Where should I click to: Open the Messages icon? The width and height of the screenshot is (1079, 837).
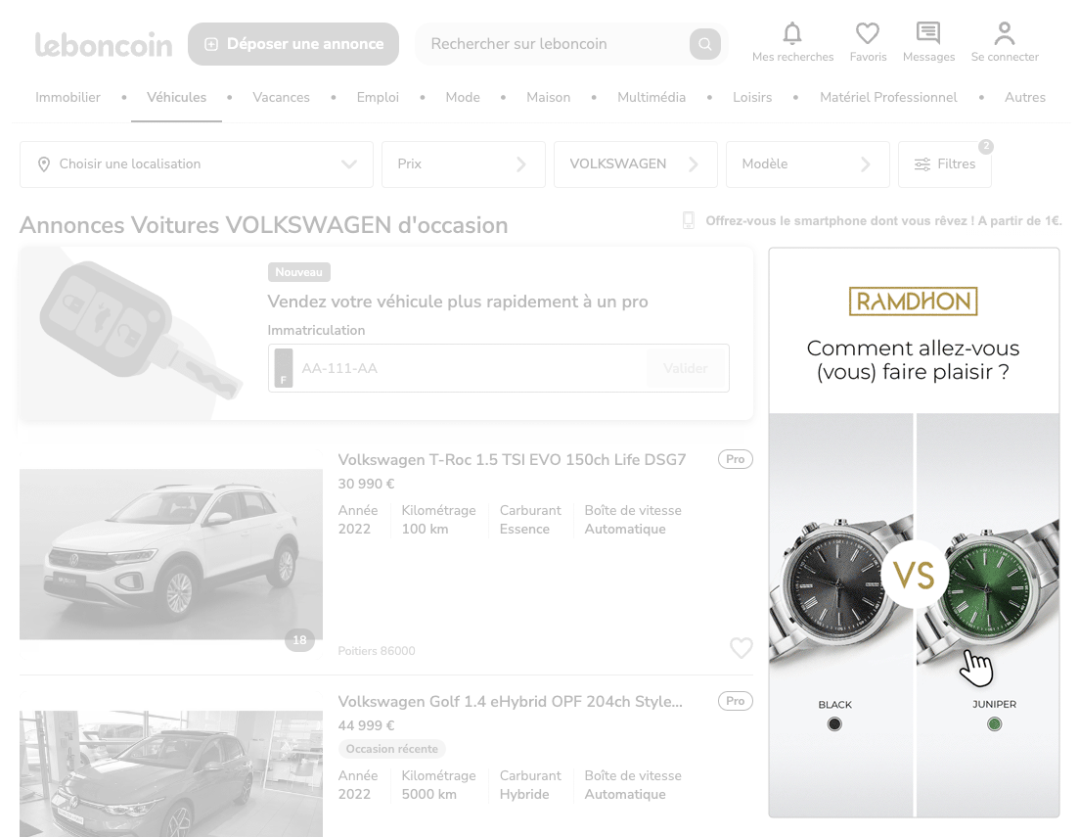point(928,34)
